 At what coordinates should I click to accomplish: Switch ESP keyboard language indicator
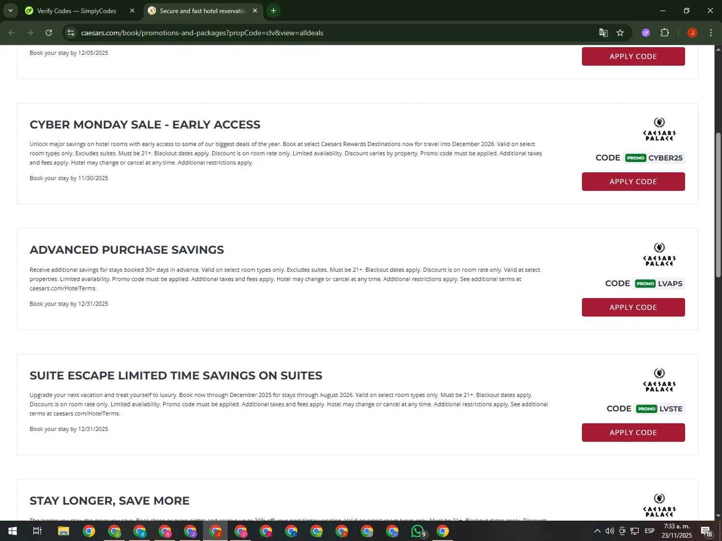[x=650, y=531]
